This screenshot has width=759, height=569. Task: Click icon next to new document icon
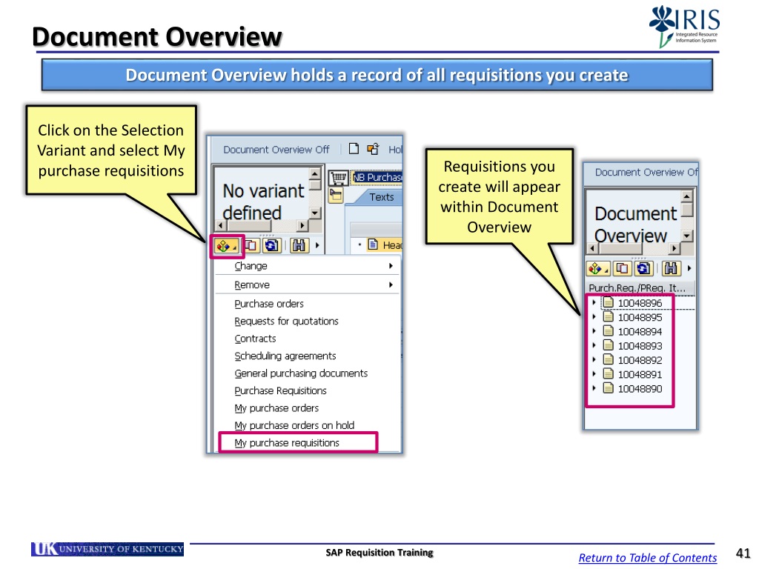(x=373, y=148)
